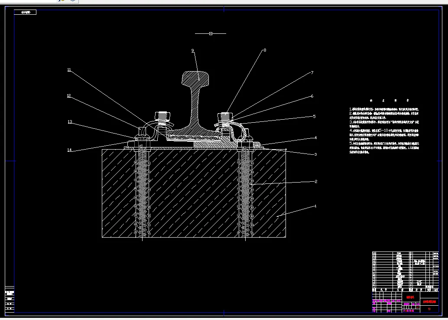The height and width of the screenshot is (320, 448).
Task: Select part balloon number 8
Action: pos(265,50)
